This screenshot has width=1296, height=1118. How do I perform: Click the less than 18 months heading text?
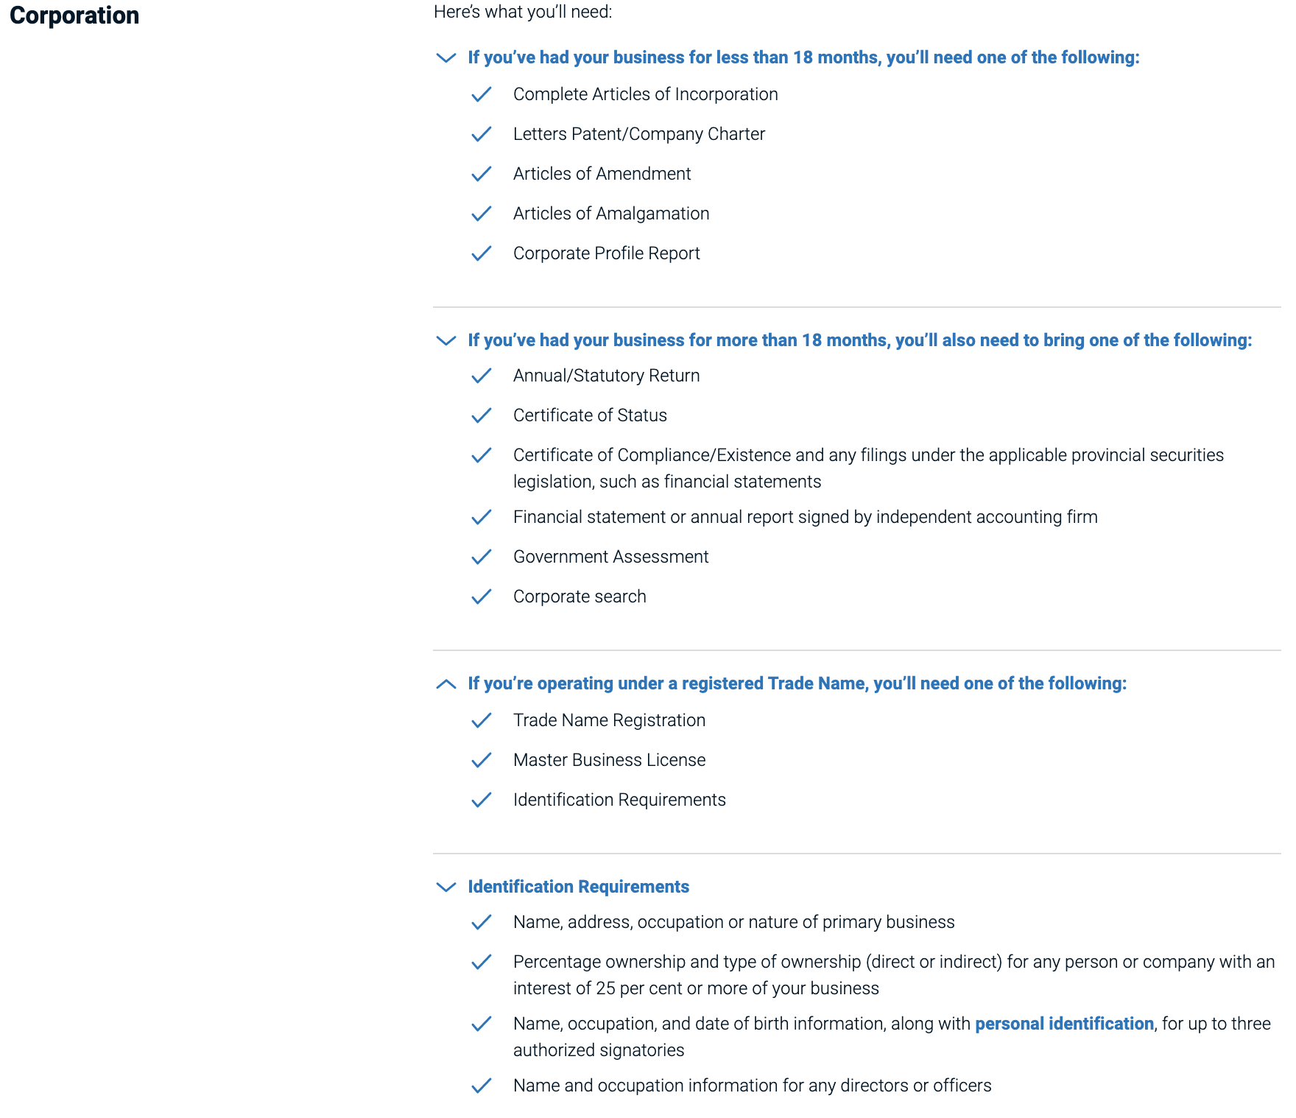pyautogui.click(x=803, y=57)
